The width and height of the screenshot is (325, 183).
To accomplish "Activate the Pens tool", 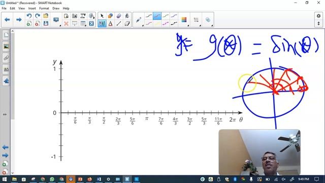I will 102,23.
